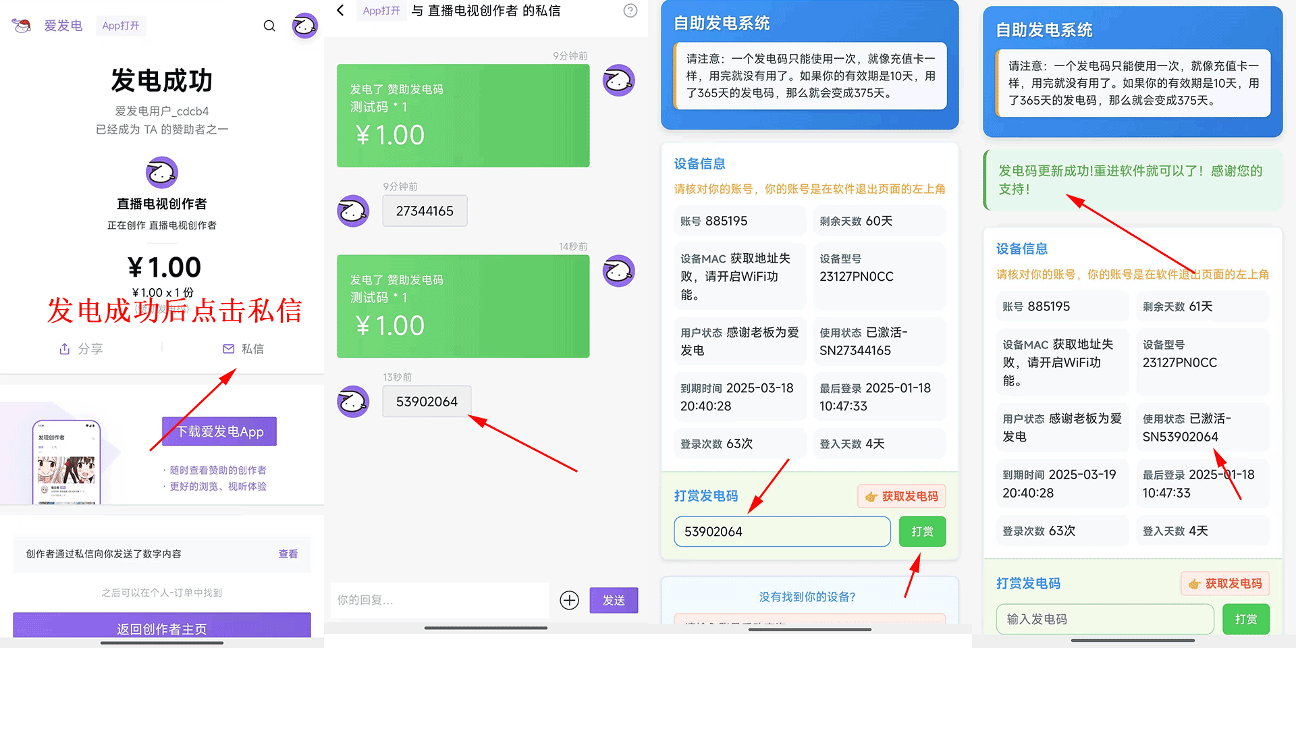Click code field containing 53902064
Screen dimensions: 1296x729
782,532
